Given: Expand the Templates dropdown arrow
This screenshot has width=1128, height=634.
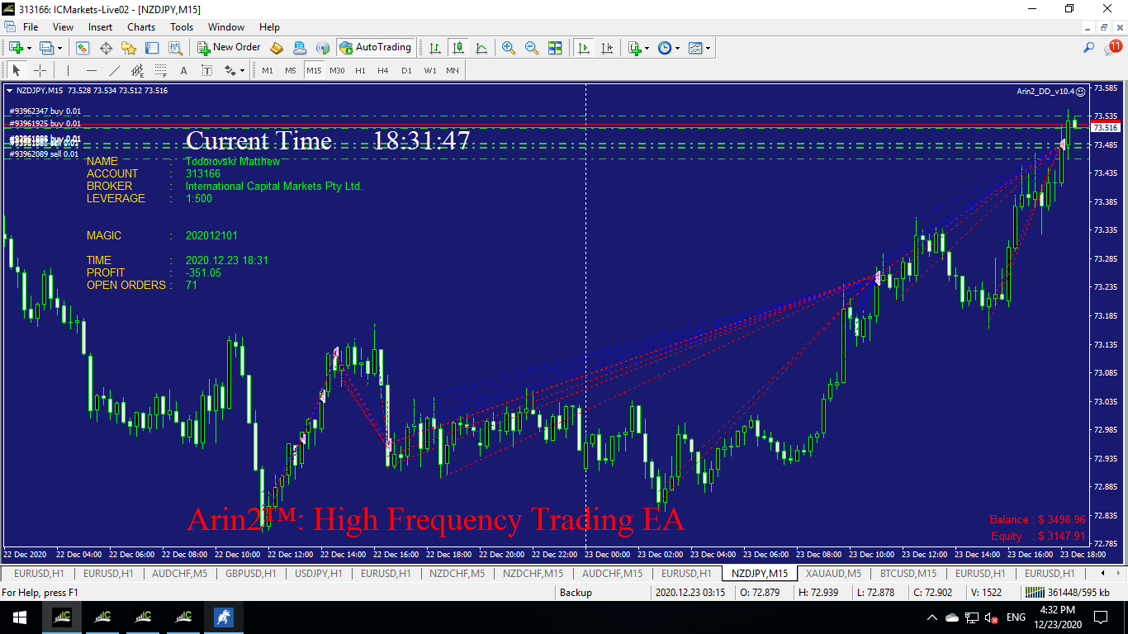Looking at the screenshot, I should (709, 48).
